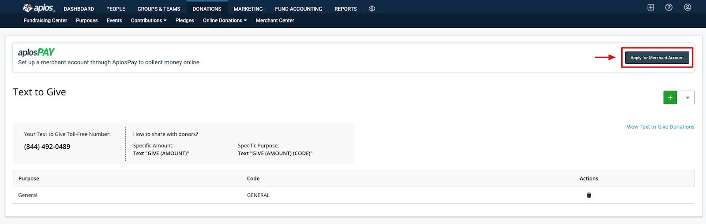706x224 pixels.
Task: Select the toll-free number (844) 492-0489
Action: coord(47,147)
